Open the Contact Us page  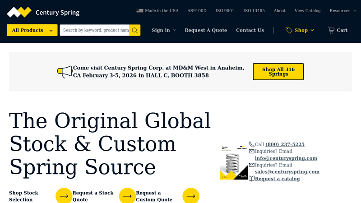250,30
